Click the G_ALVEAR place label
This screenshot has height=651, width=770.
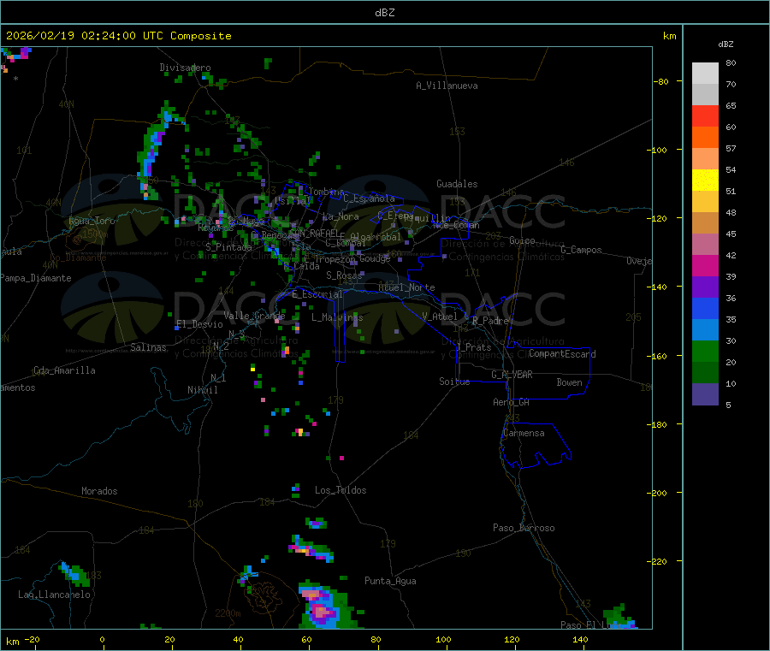pyautogui.click(x=512, y=375)
